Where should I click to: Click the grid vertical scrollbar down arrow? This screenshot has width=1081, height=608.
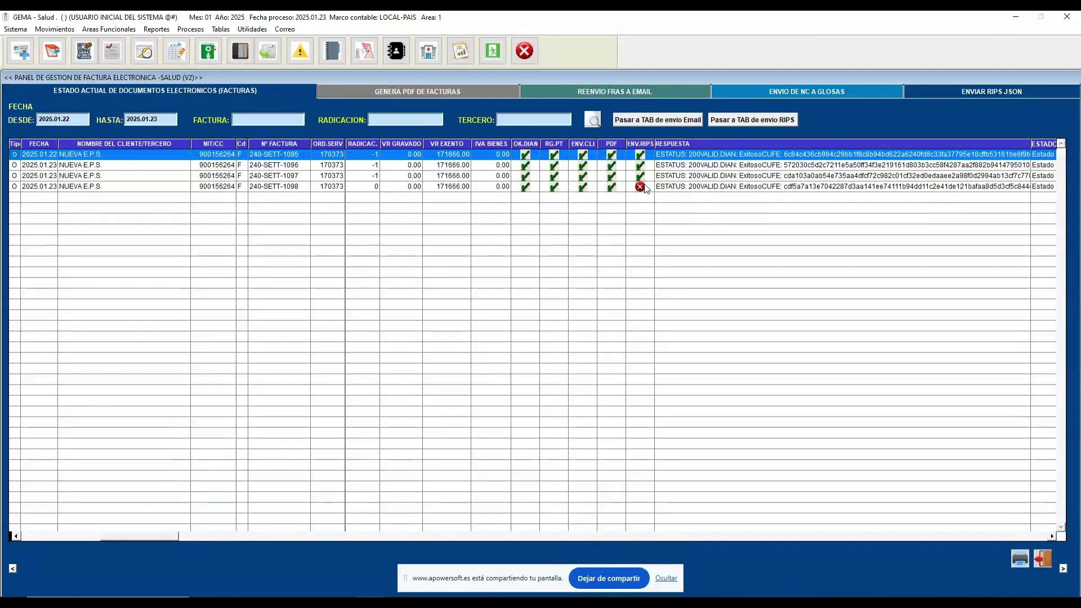[1061, 527]
